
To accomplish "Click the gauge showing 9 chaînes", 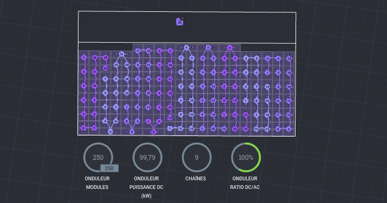I will pyautogui.click(x=196, y=157).
